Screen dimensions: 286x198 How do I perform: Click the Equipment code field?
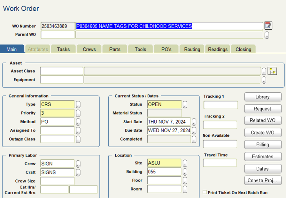point(61,80)
